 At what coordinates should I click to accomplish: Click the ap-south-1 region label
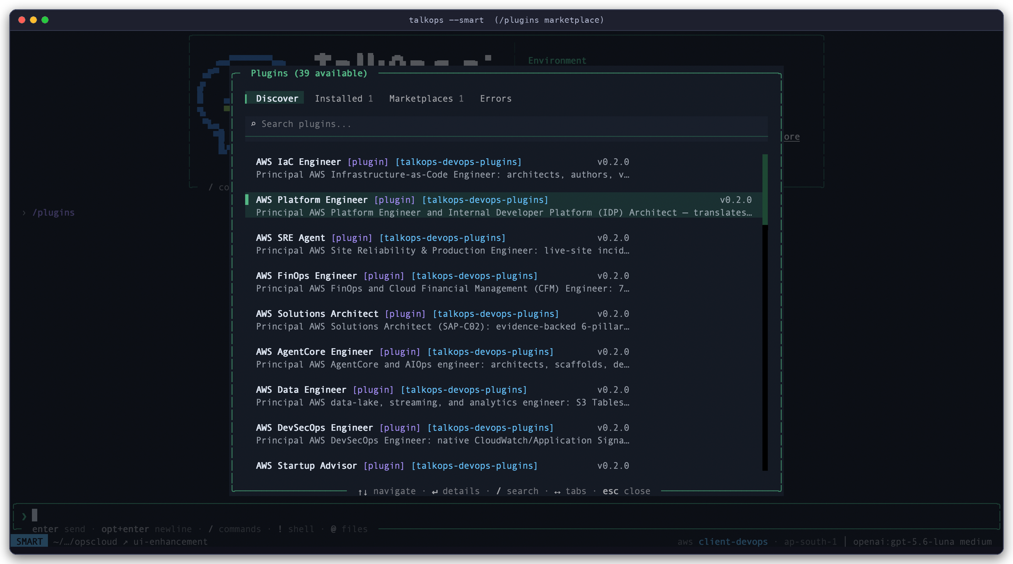click(810, 541)
